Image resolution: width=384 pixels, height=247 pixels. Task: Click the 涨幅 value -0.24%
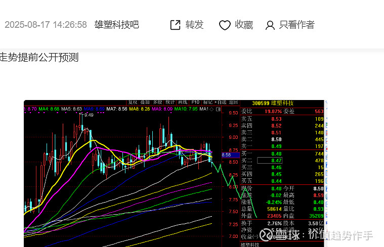click(x=274, y=202)
